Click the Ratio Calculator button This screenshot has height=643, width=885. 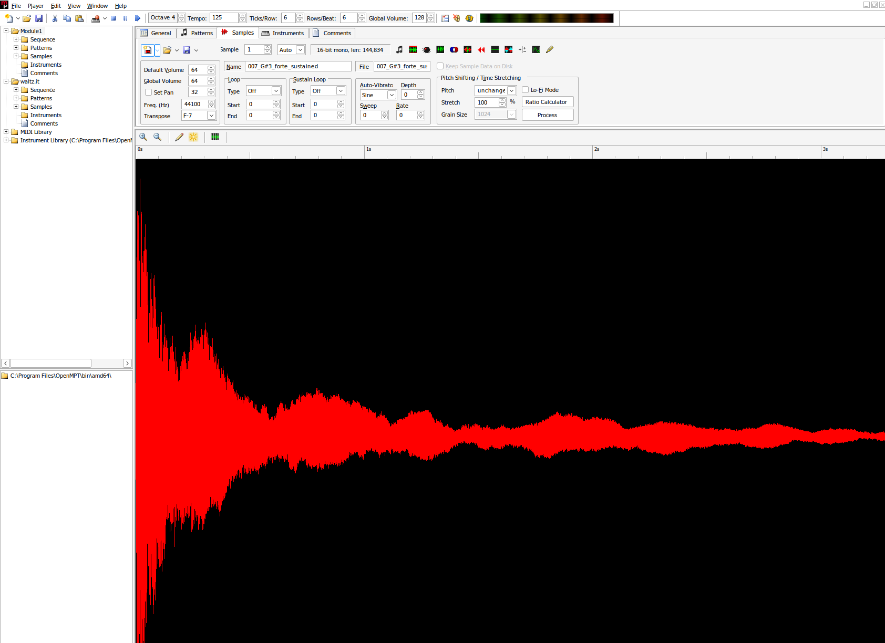547,102
